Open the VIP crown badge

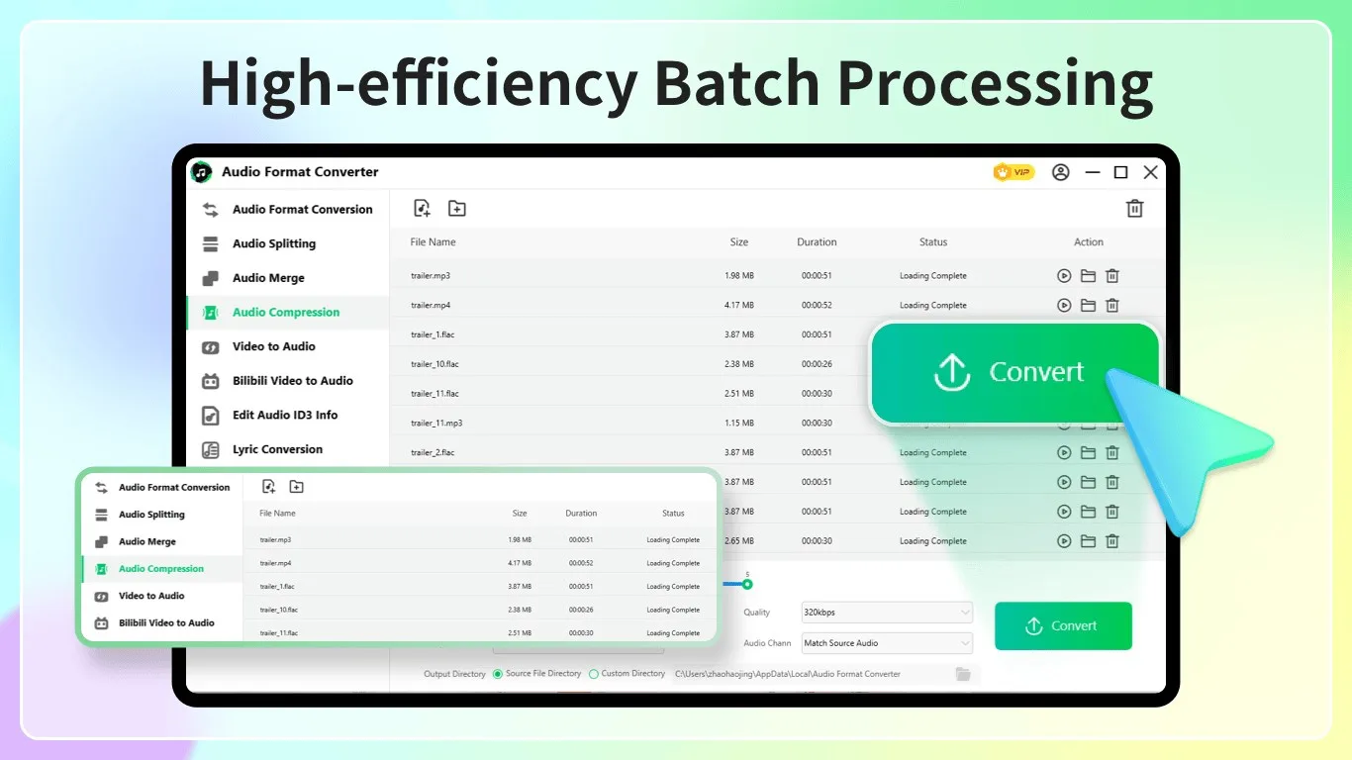[x=1013, y=172]
